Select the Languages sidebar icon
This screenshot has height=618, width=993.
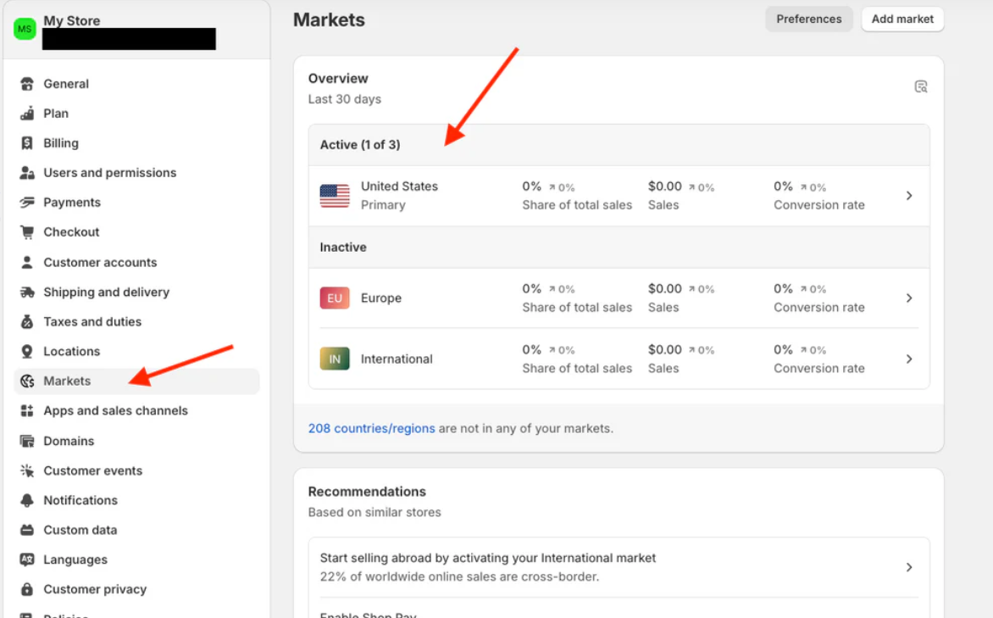click(x=27, y=559)
